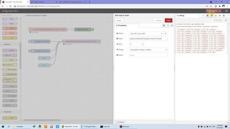Select the http in palette node
Image resolution: width=230 pixels, height=129 pixels.
tap(10, 60)
